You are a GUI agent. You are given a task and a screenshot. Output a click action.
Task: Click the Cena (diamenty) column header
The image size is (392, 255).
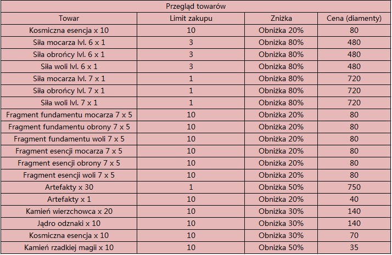click(354, 19)
